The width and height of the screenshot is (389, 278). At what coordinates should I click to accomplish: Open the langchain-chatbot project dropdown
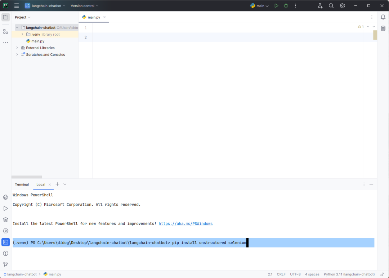[x=45, y=6]
